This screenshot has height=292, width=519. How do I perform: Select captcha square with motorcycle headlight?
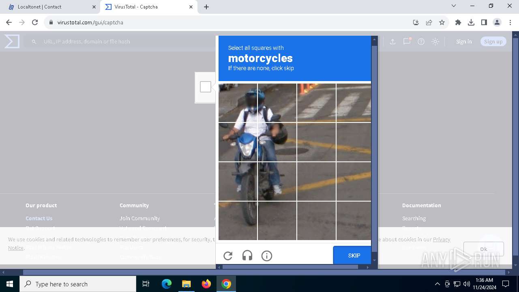(x=238, y=142)
